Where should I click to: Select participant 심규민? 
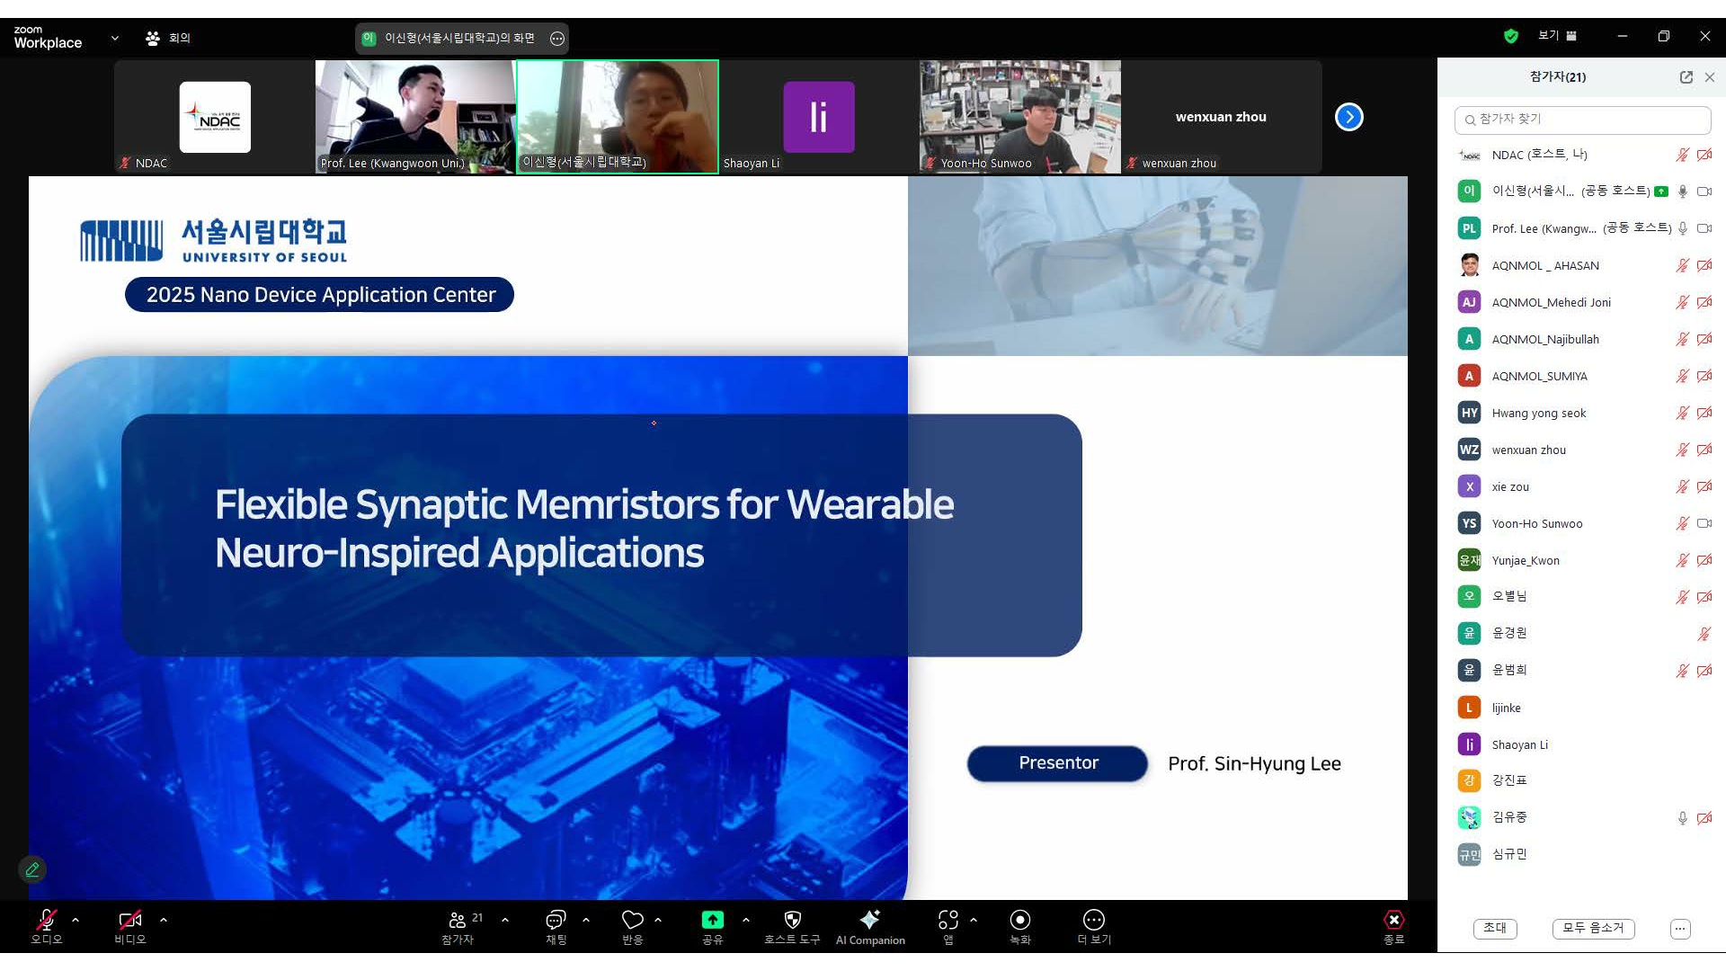point(1582,854)
